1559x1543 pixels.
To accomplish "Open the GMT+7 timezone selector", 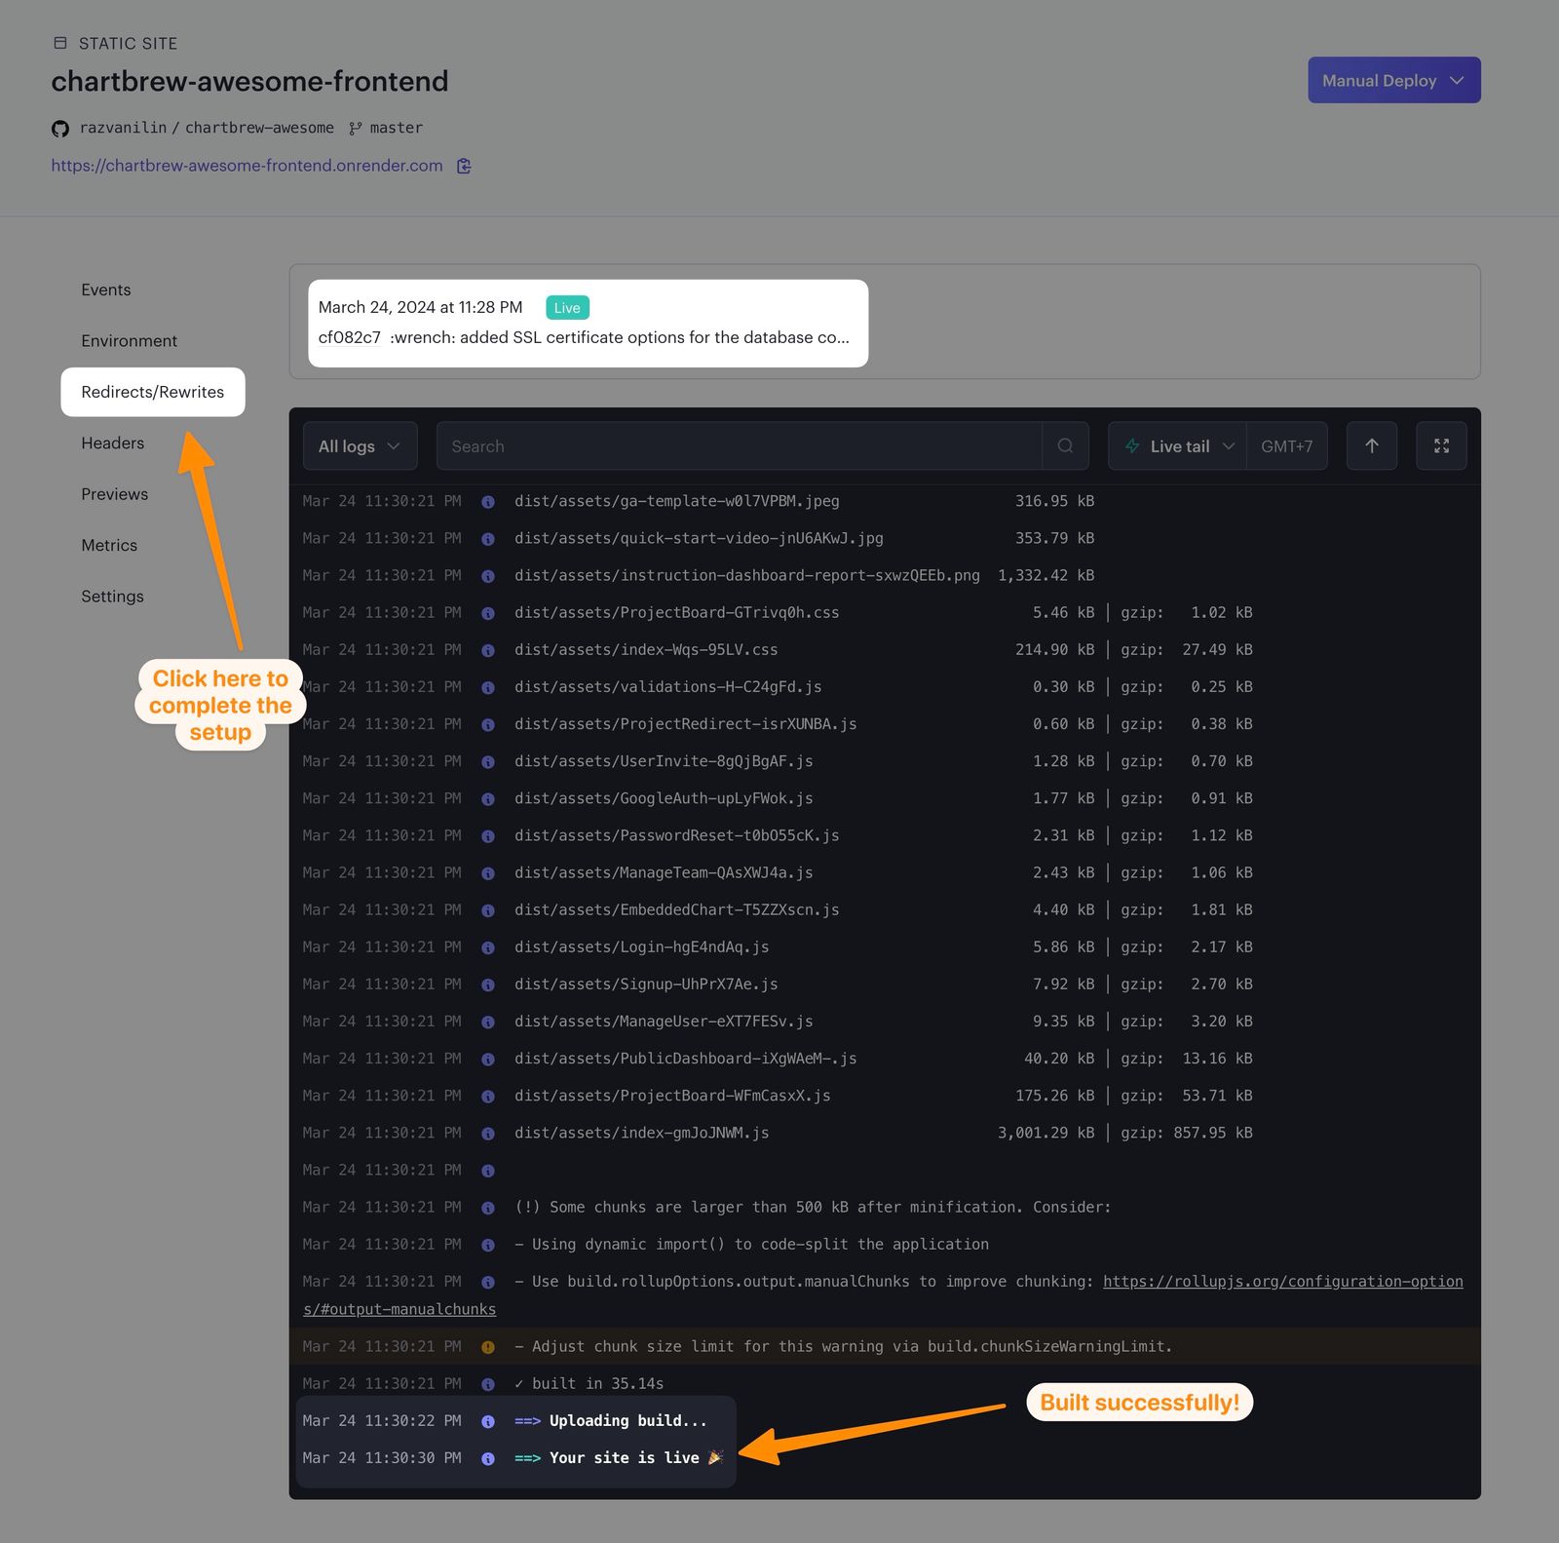I will coord(1286,445).
